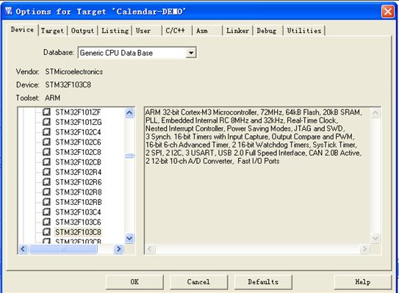Image resolution: width=399 pixels, height=293 pixels.
Task: Click the chip icon beside STM32F103C4
Action: click(x=46, y=211)
